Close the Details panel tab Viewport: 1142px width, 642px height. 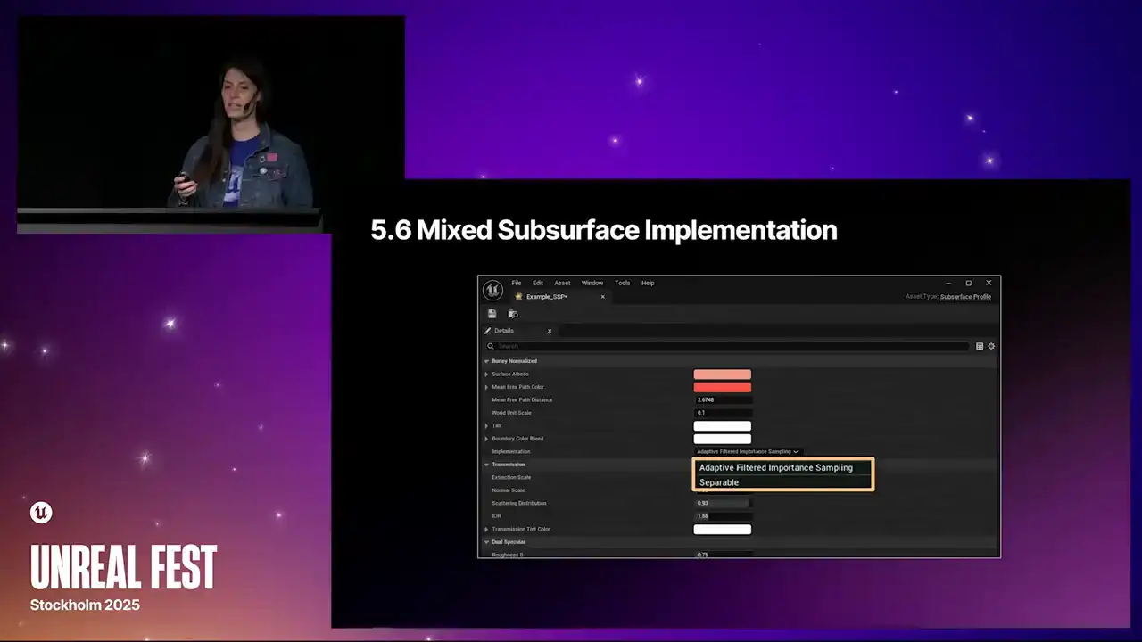(x=550, y=331)
